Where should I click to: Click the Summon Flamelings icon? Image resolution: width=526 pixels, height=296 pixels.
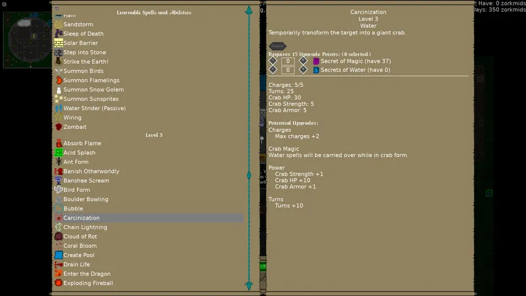[59, 80]
